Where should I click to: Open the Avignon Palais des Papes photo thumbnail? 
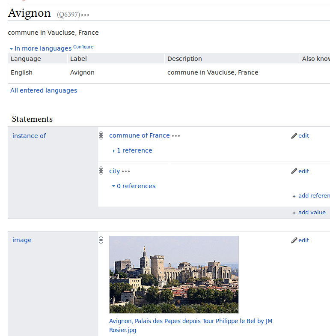[x=174, y=274]
